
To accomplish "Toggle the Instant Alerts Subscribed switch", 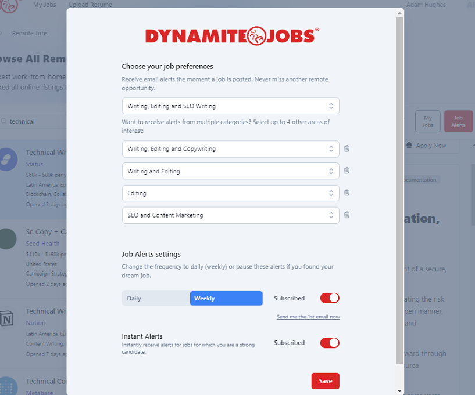I will [330, 343].
